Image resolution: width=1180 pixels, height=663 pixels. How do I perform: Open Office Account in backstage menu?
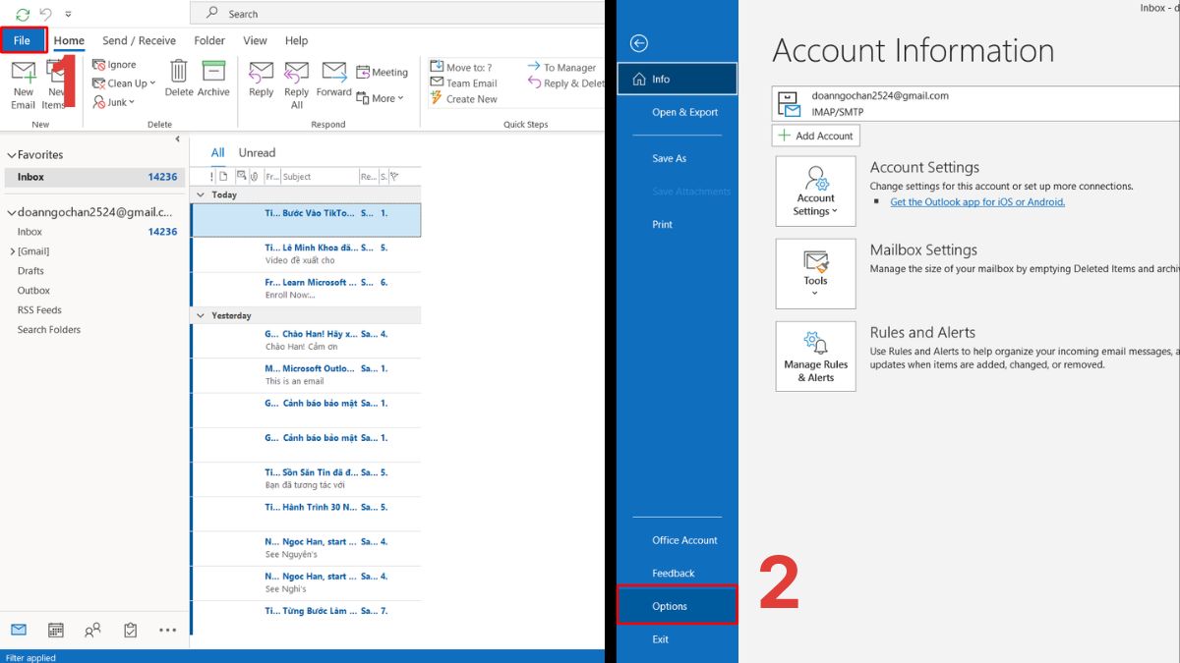coord(685,540)
